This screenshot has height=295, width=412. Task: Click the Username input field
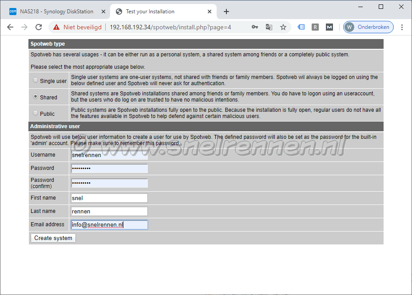(109, 155)
